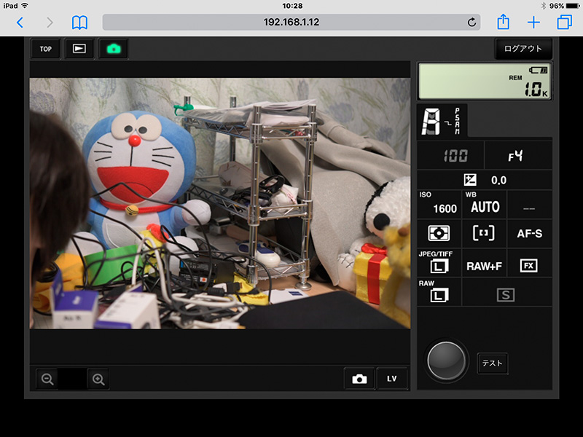This screenshot has width=583, height=437.
Task: Toggle the LV live view button
Action: (392, 379)
